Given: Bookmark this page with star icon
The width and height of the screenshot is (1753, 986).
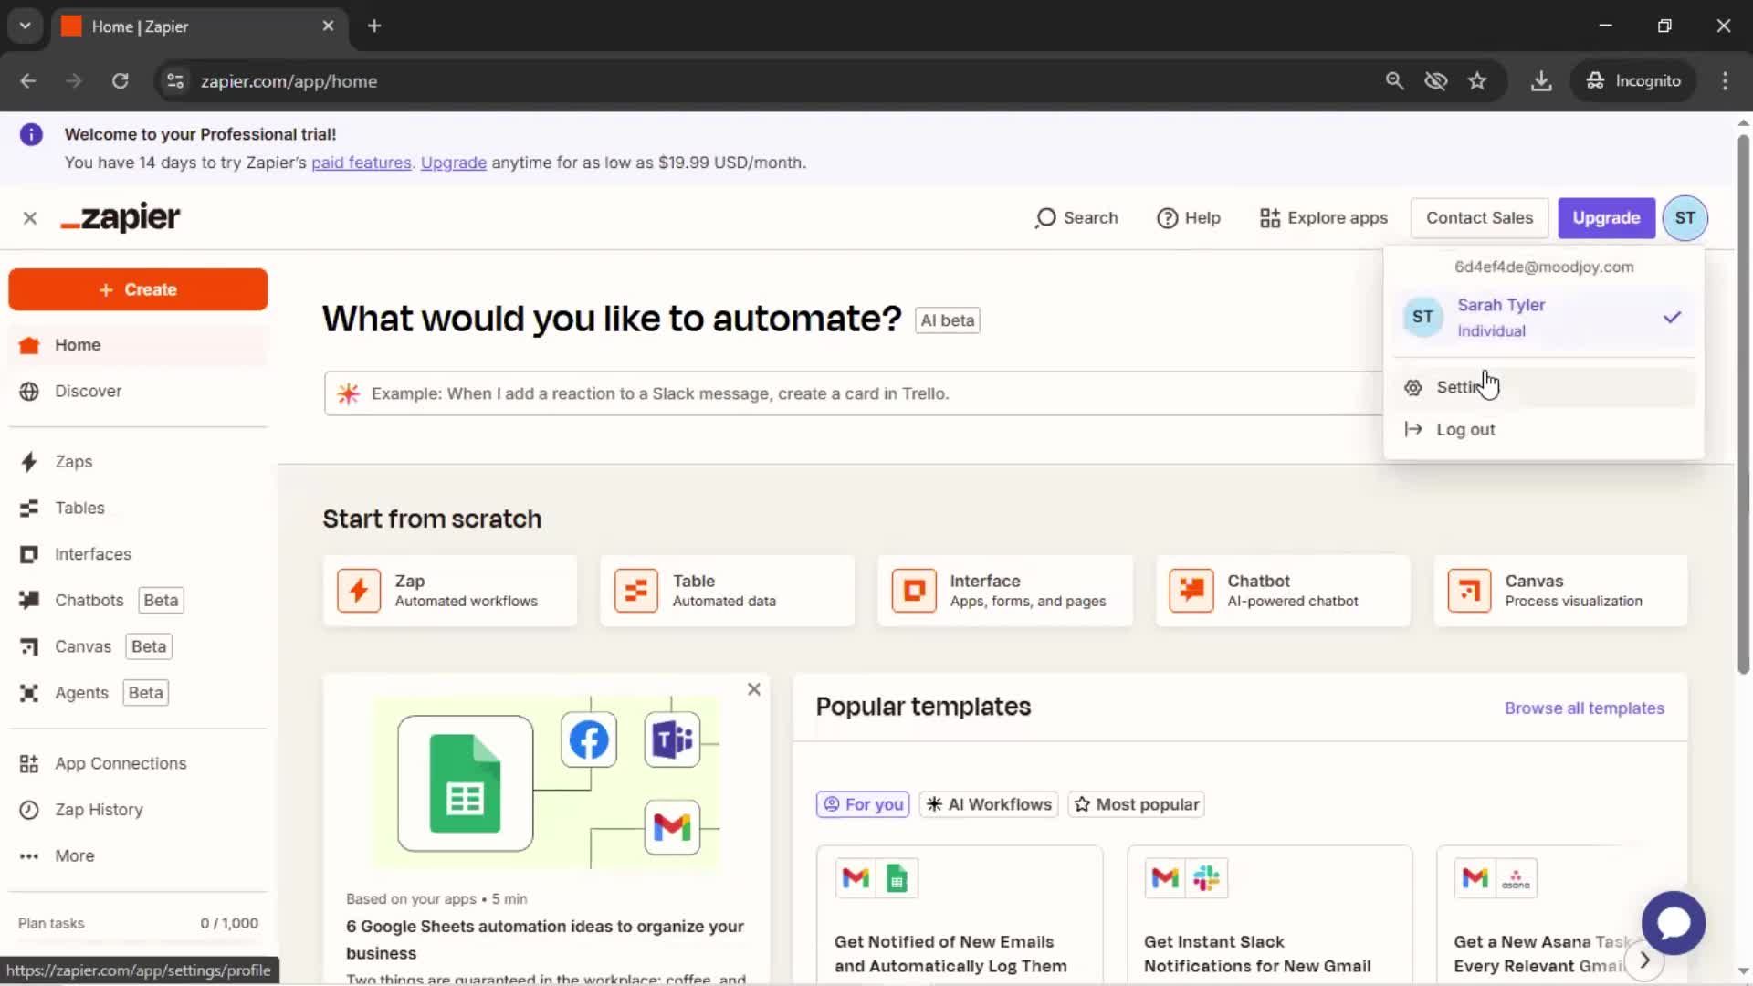Looking at the screenshot, I should pyautogui.click(x=1477, y=81).
